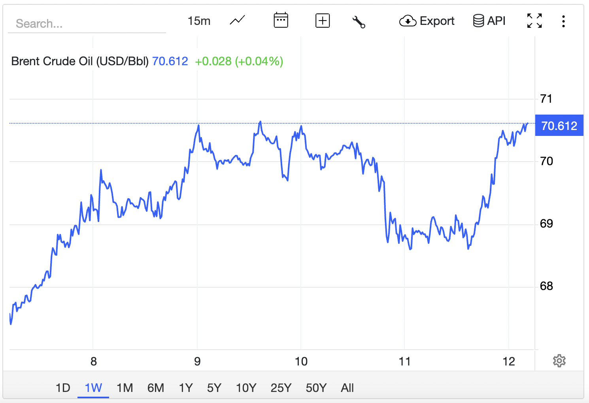This screenshot has width=589, height=403.
Task: Open chart settings gear icon
Action: 559,360
